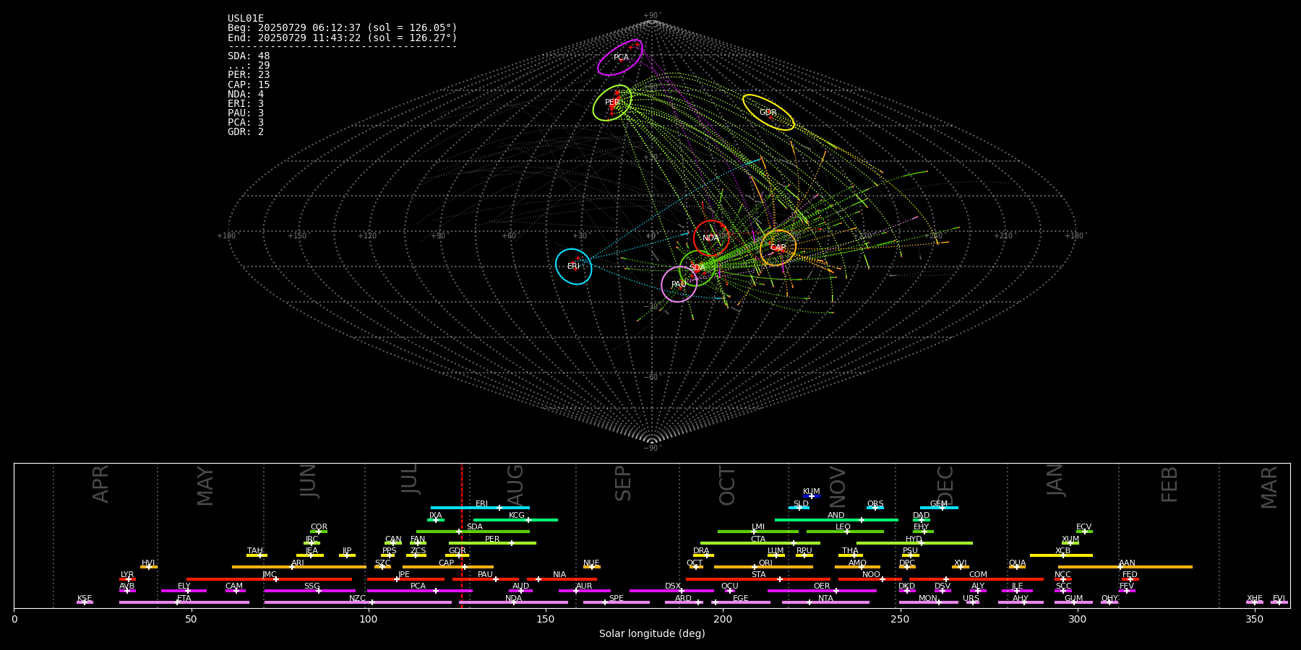Click the green KCG bar in timeline
This screenshot has height=650, width=1301.
pyautogui.click(x=515, y=519)
